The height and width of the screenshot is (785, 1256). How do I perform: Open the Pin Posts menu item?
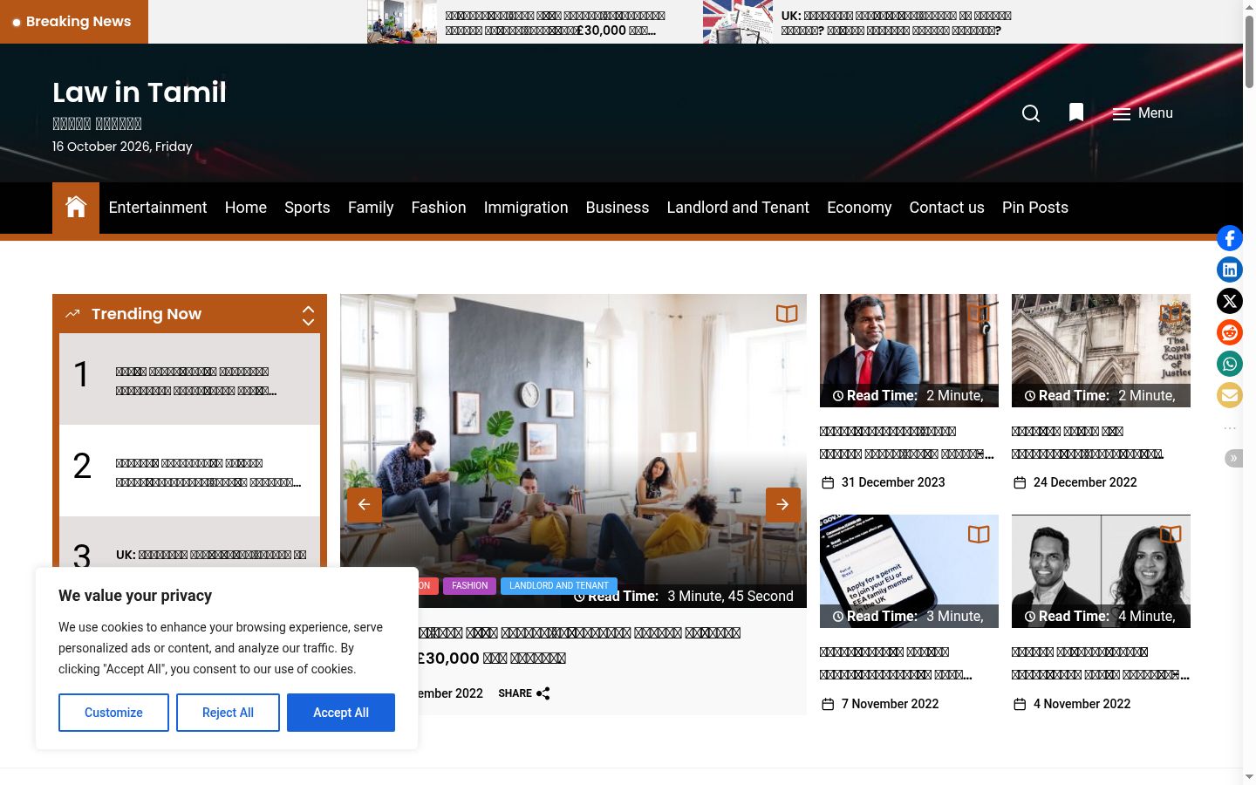click(1035, 208)
